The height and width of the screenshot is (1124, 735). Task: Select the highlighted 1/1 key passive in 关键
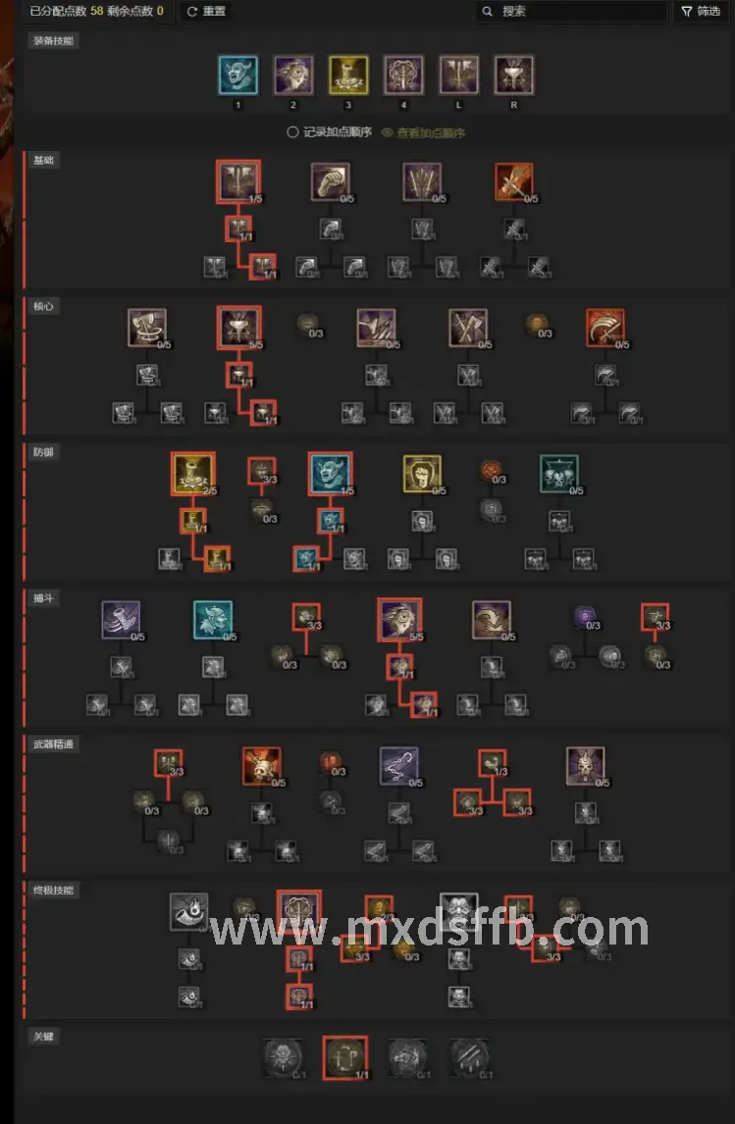(344, 1057)
